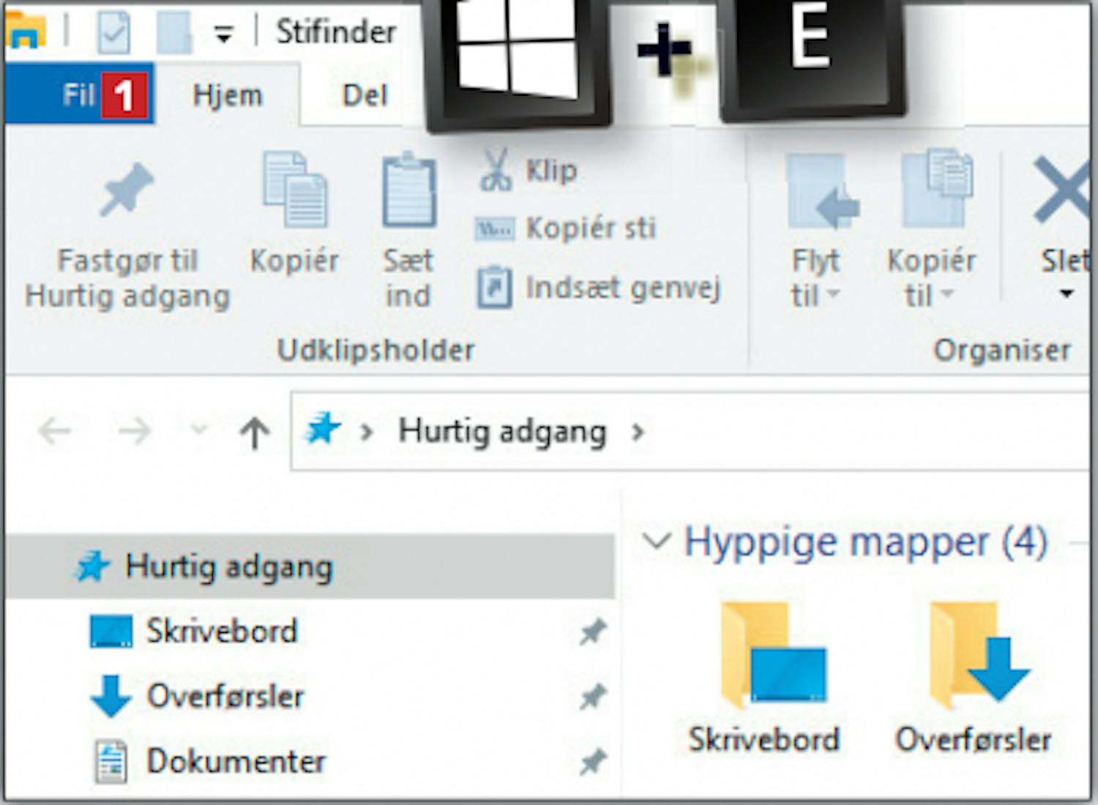Switch to the Hjem ribbon tab
This screenshot has height=805, width=1098.
pyautogui.click(x=227, y=95)
